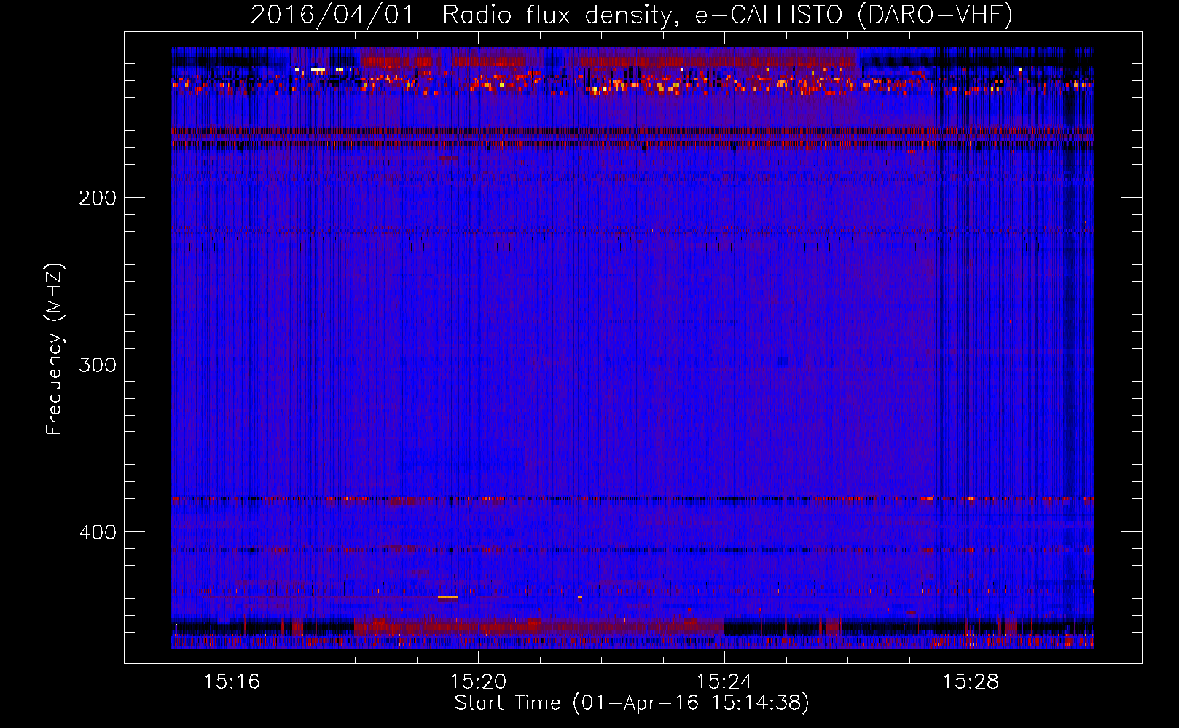Click the 300 frequency tick label
The image size is (1179, 728).
[98, 365]
